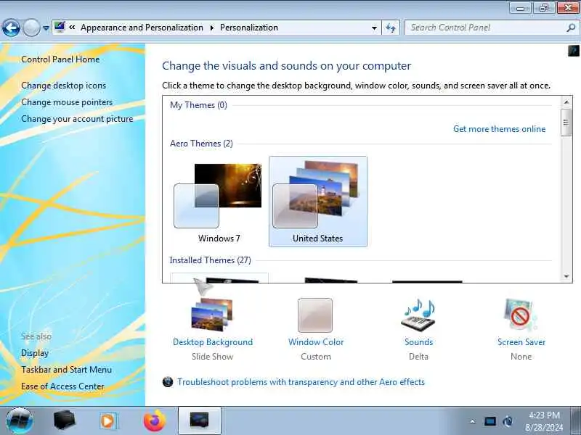Click the grayed Forward navigation button
The width and height of the screenshot is (581, 435).
pyautogui.click(x=31, y=28)
